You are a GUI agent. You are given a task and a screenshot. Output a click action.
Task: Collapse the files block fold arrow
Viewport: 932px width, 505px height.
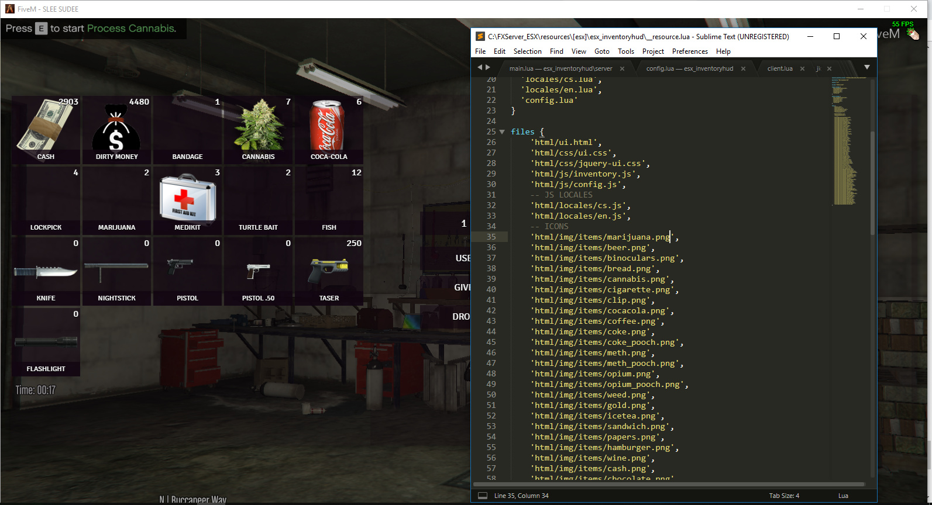(x=501, y=132)
